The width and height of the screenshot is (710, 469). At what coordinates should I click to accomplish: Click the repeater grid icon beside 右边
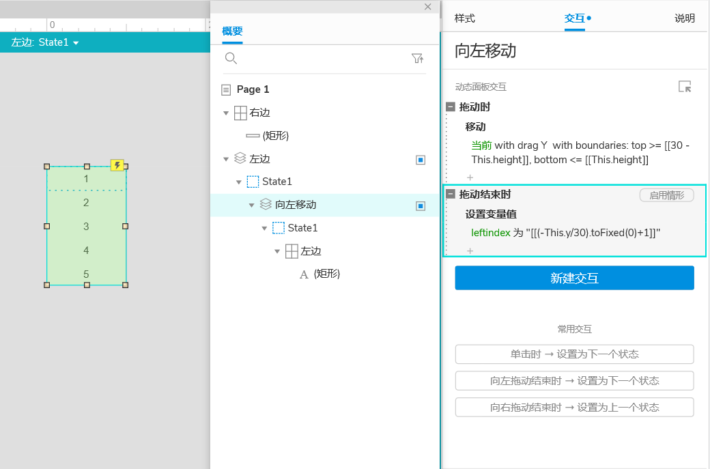(x=240, y=113)
